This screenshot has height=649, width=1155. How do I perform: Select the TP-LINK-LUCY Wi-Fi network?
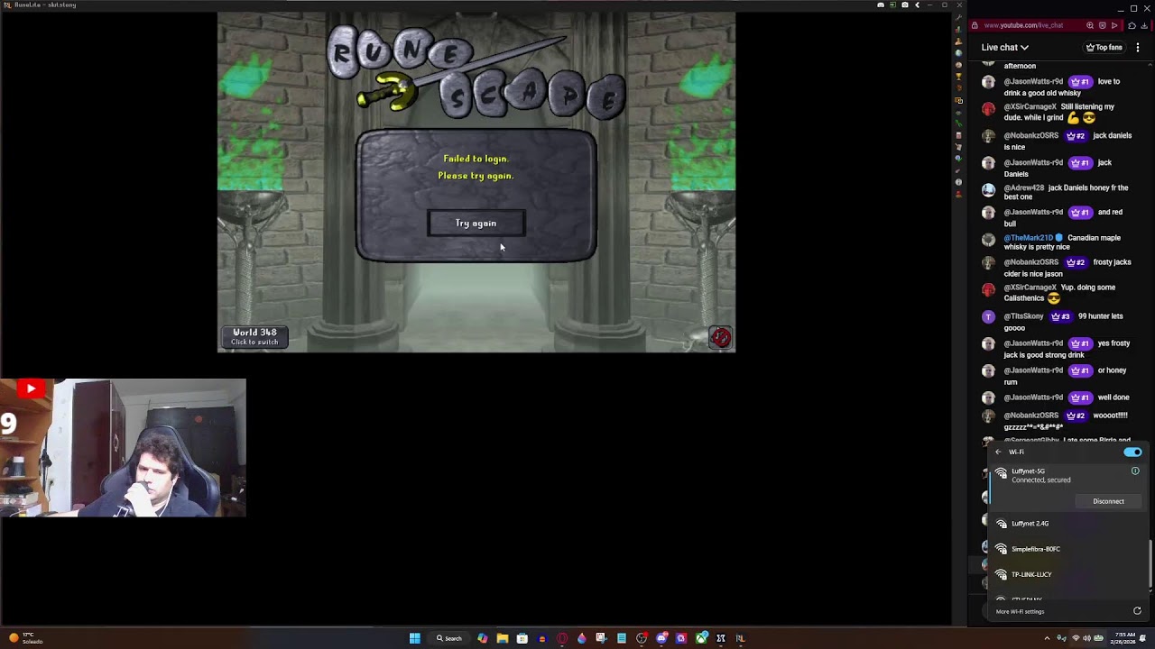[1069, 574]
